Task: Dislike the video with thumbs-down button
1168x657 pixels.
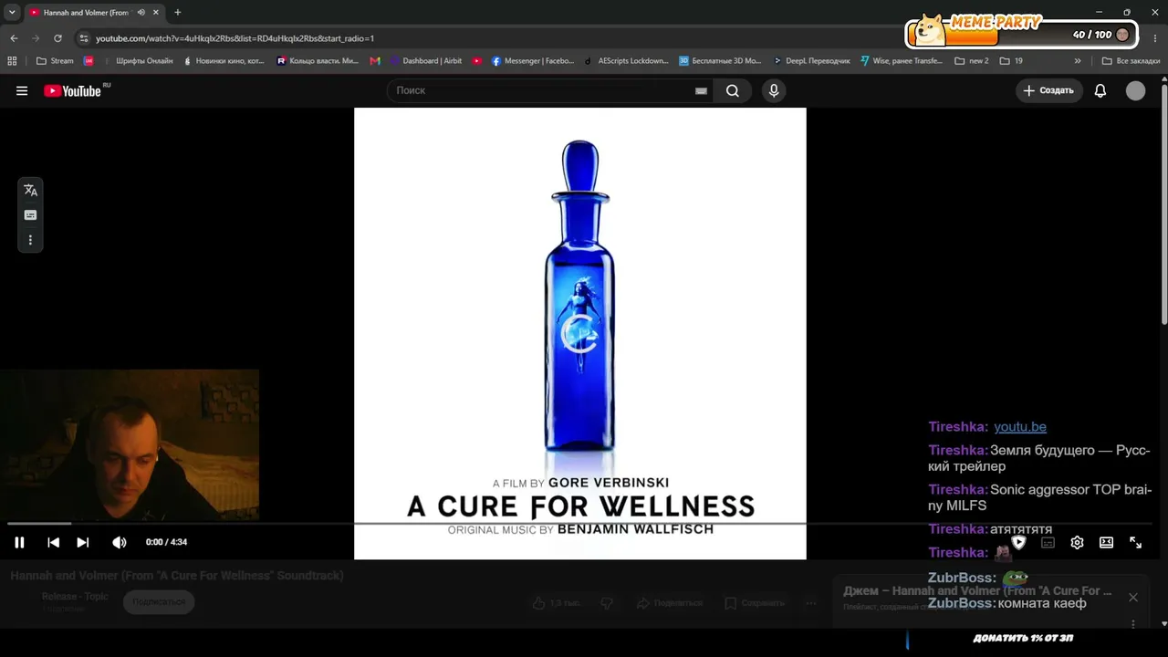Action: pyautogui.click(x=607, y=603)
